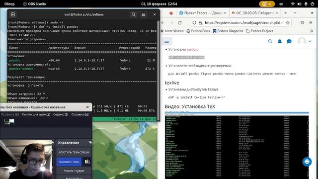The width and height of the screenshot is (318, 179).
Task: Open new Firefox tab with plus
Action: 286,13
